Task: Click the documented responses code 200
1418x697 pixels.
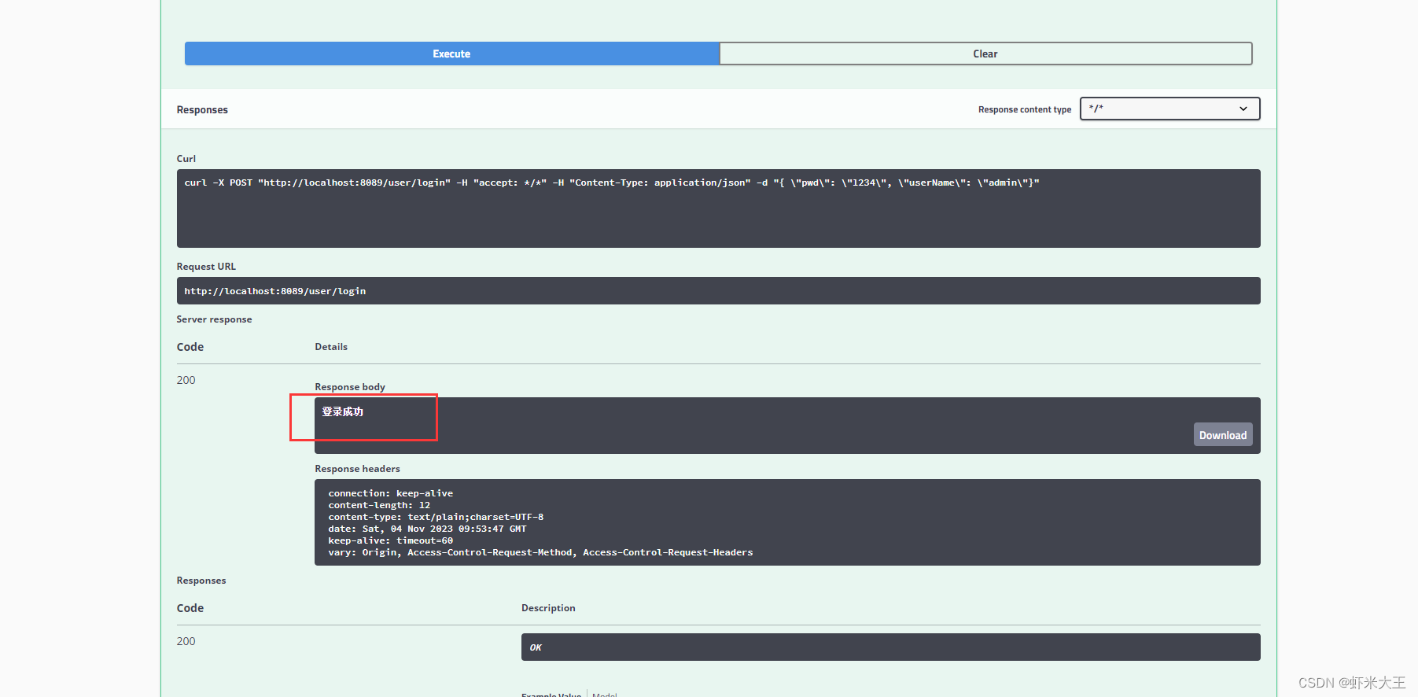Action: click(186, 641)
